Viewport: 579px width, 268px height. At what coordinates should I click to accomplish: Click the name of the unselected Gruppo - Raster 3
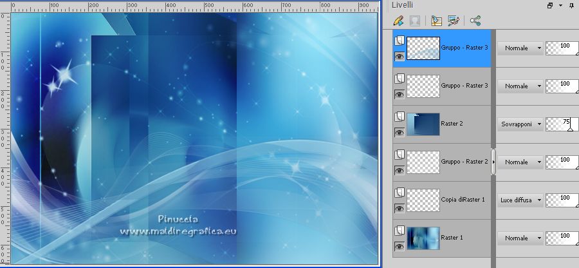pyautogui.click(x=464, y=86)
